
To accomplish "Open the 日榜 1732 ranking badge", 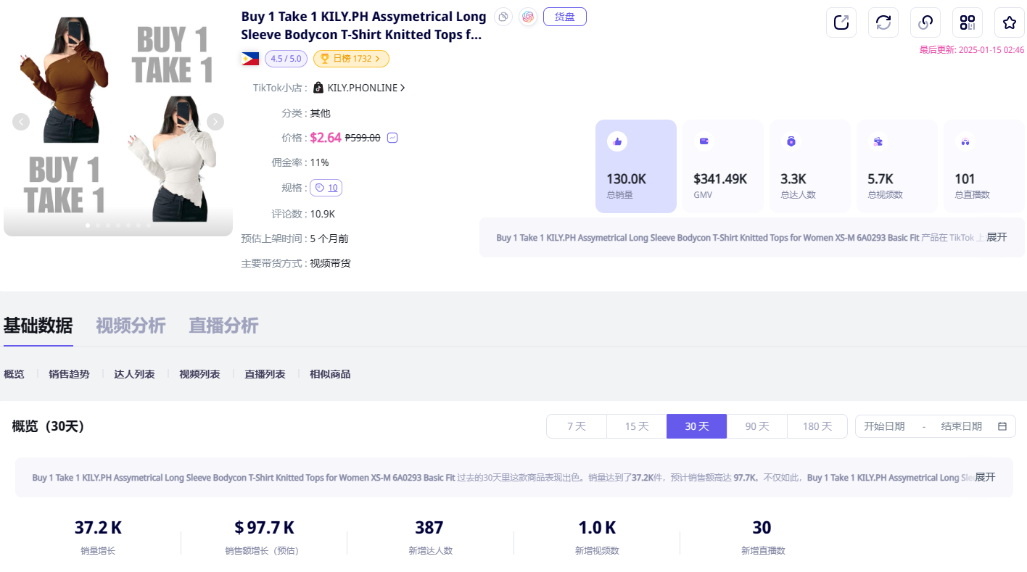I will point(351,59).
